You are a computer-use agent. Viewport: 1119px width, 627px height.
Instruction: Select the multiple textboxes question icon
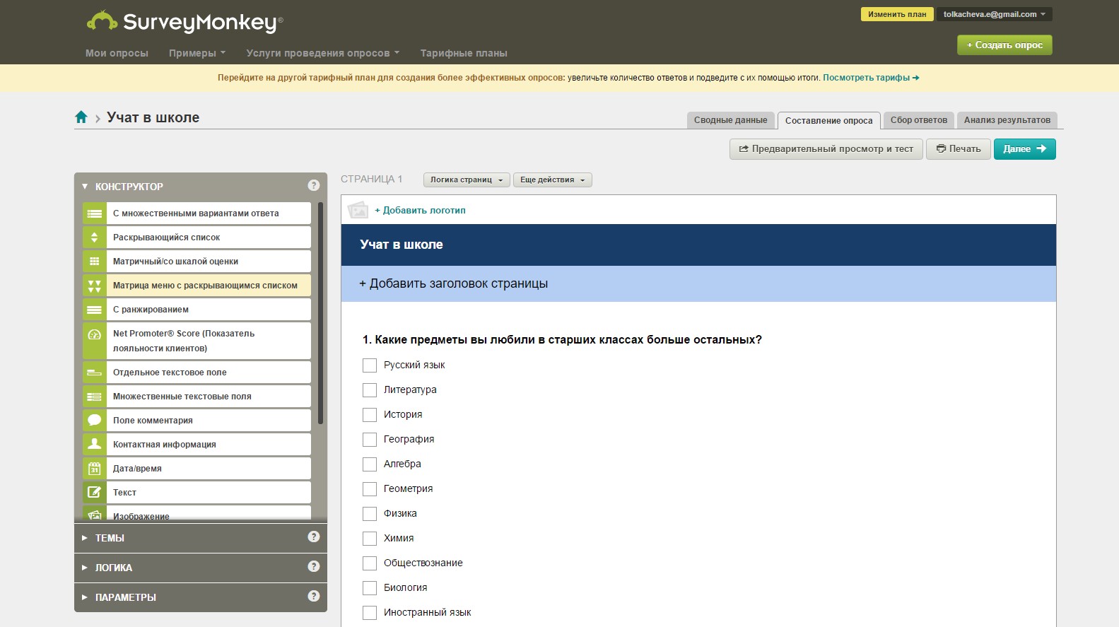pyautogui.click(x=94, y=397)
